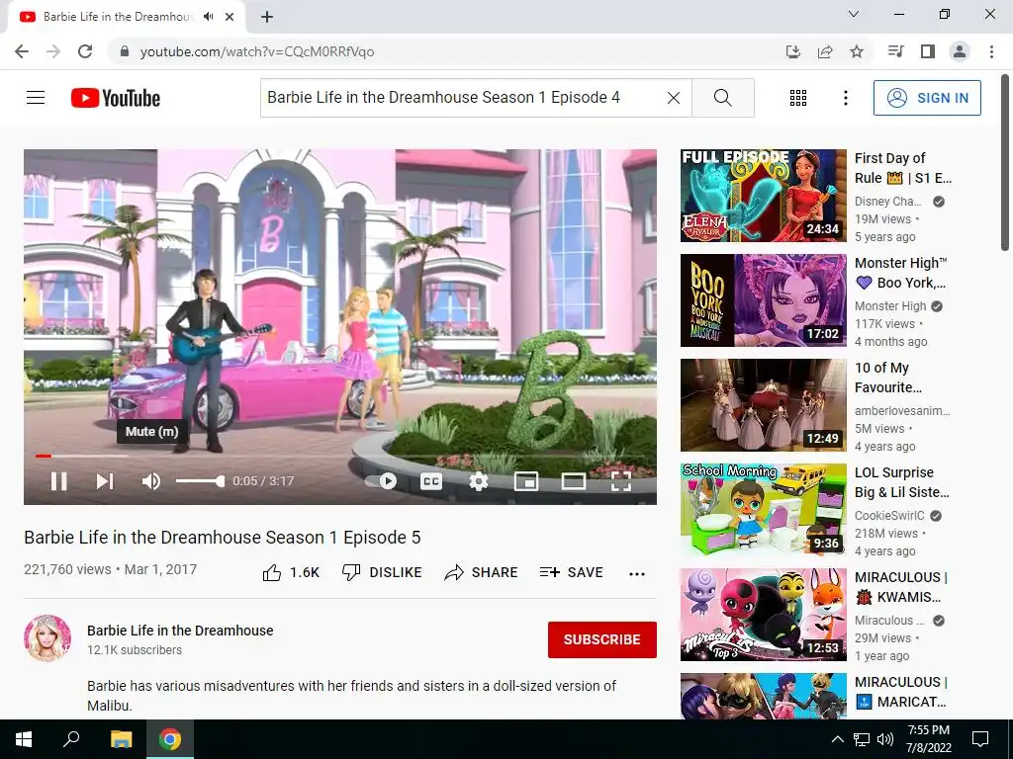Share this page from address bar
The width and height of the screenshot is (1013, 759).
pos(825,51)
